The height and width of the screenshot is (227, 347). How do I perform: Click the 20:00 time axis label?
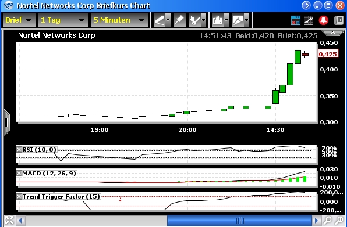(x=187, y=129)
